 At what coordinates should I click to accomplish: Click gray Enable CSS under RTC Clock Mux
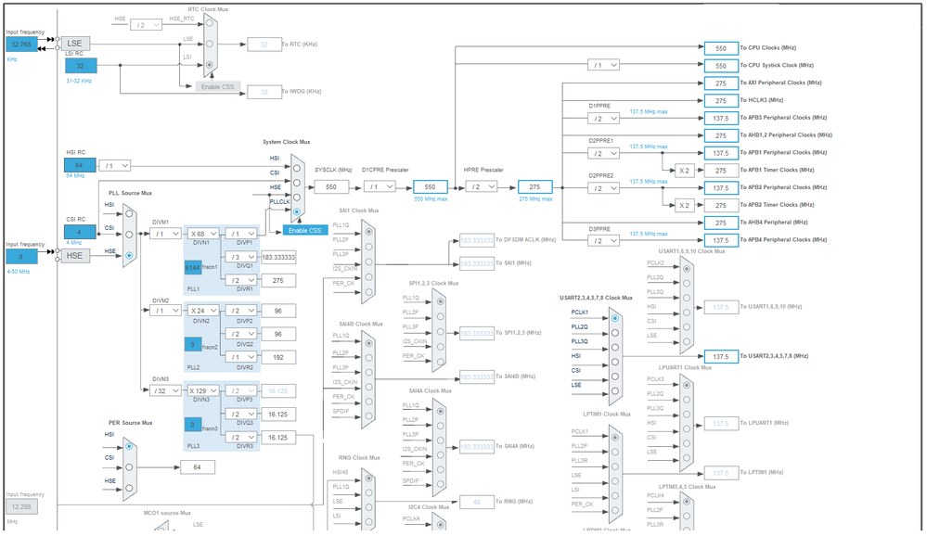click(217, 87)
